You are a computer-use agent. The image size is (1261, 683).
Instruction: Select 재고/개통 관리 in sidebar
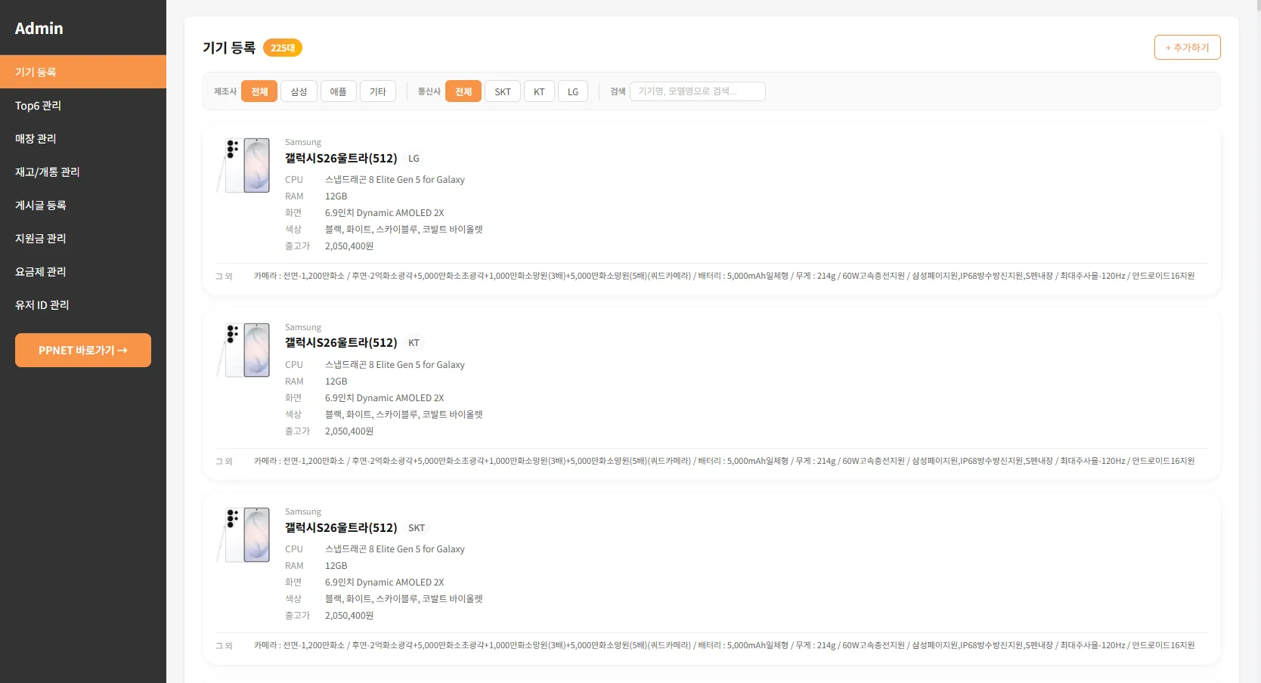[x=83, y=172]
